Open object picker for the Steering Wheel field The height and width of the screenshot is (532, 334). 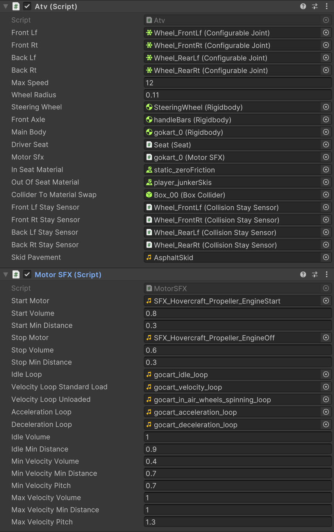pos(326,107)
